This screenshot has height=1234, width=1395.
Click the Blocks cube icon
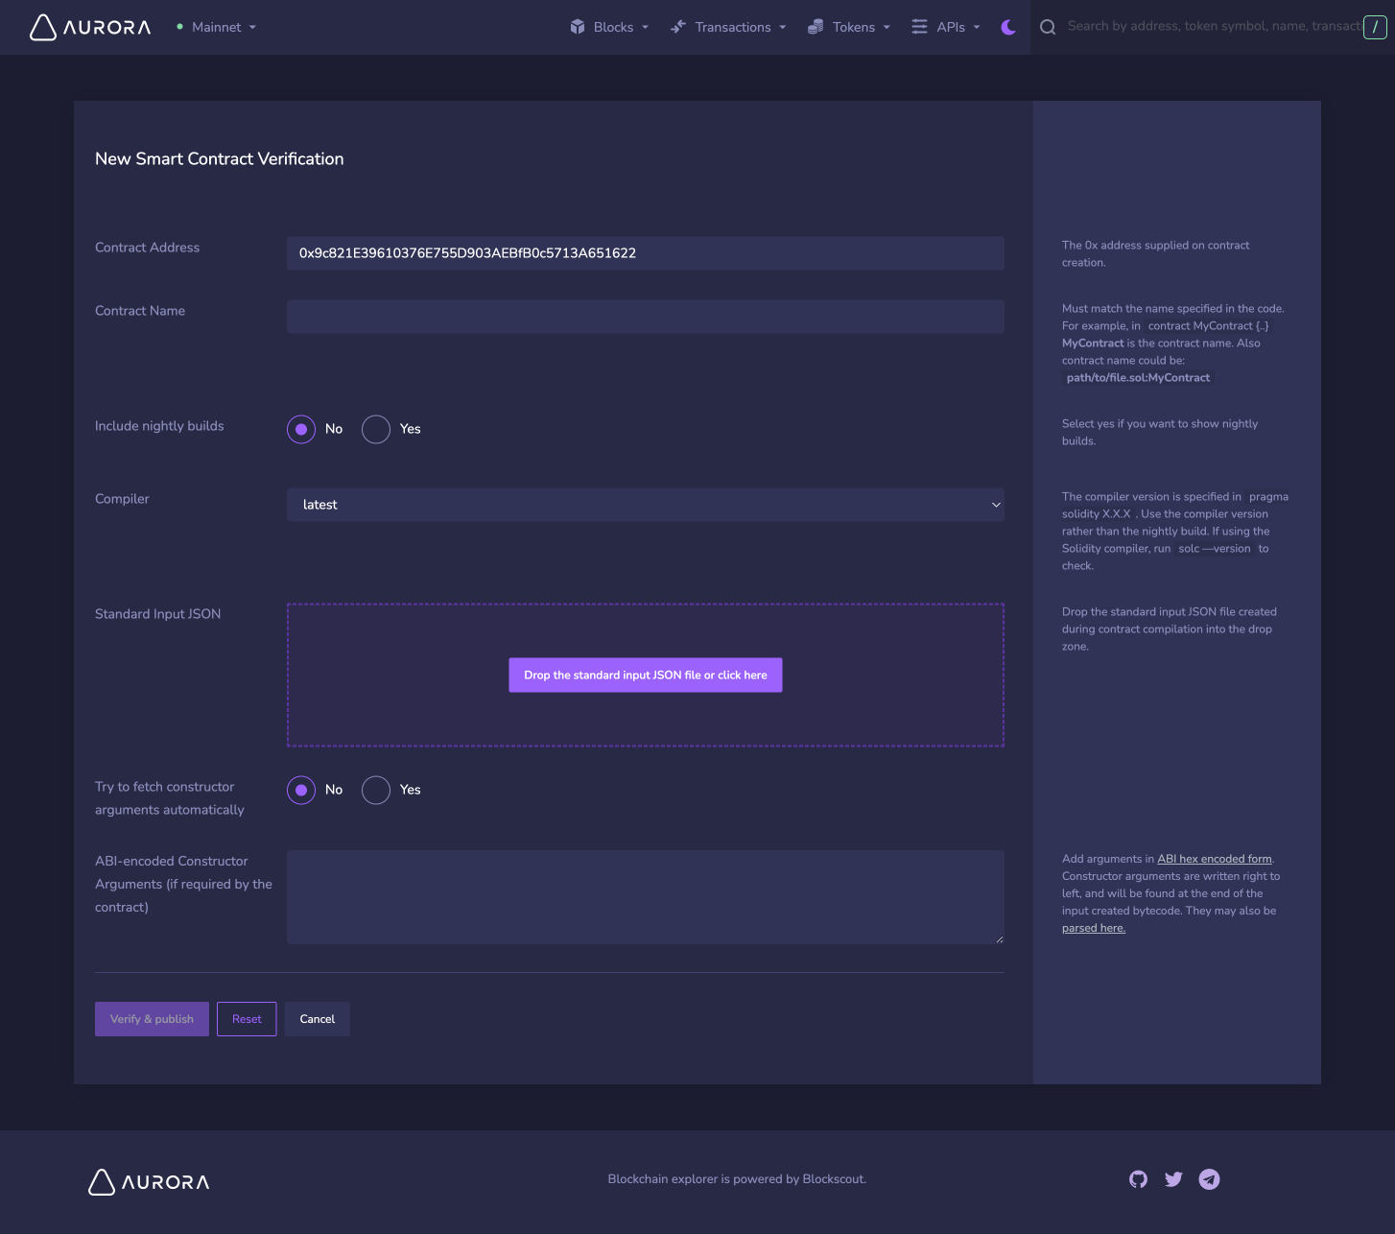[x=578, y=27]
